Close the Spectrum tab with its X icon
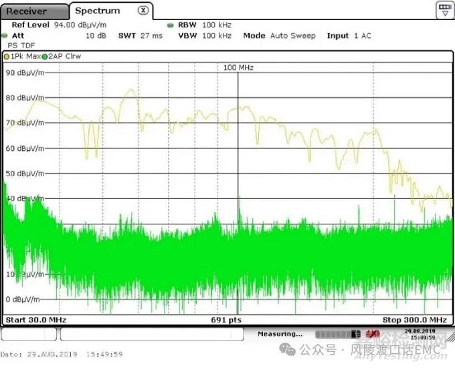This screenshot has width=455, height=368. [143, 11]
